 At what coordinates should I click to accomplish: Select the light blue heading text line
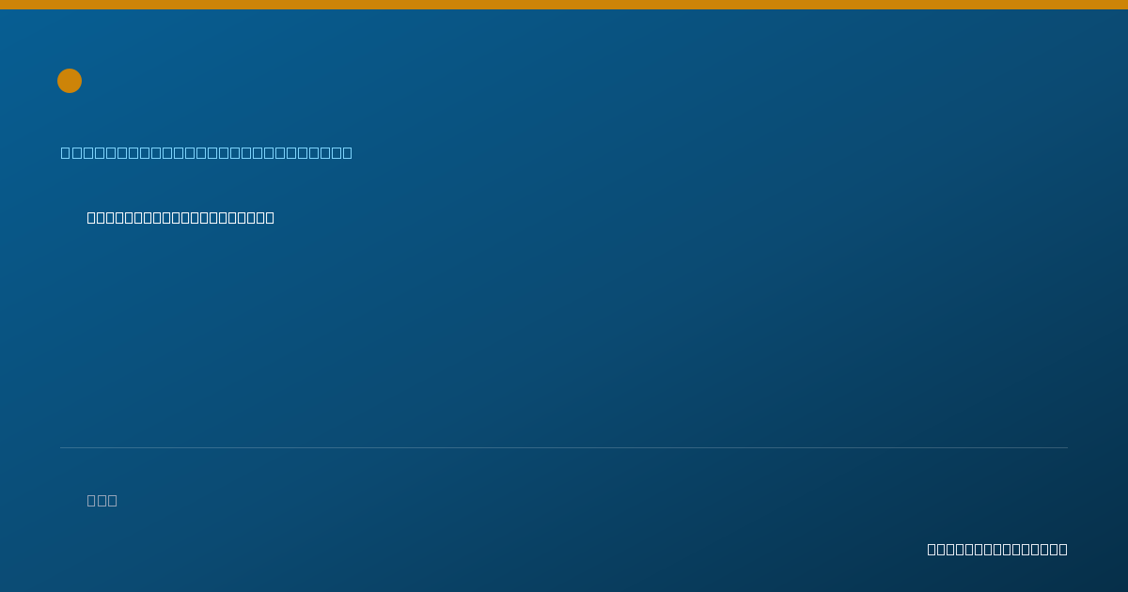pyautogui.click(x=207, y=152)
